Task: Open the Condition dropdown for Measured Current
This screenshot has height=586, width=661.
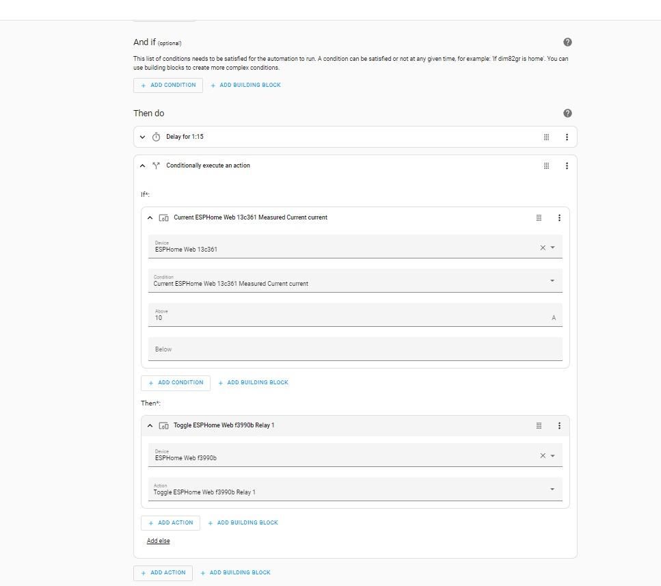Action: (355, 280)
